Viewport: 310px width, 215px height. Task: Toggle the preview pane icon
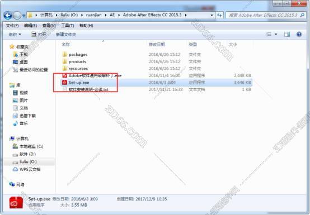[x=287, y=34]
